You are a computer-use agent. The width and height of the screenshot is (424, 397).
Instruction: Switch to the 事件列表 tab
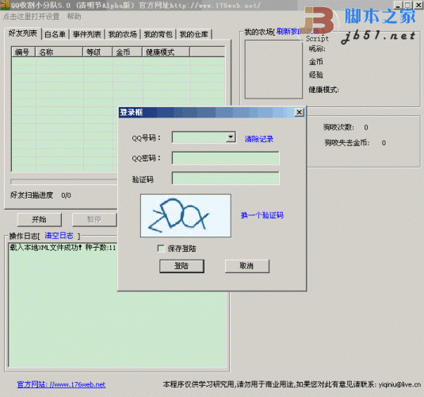coord(87,34)
